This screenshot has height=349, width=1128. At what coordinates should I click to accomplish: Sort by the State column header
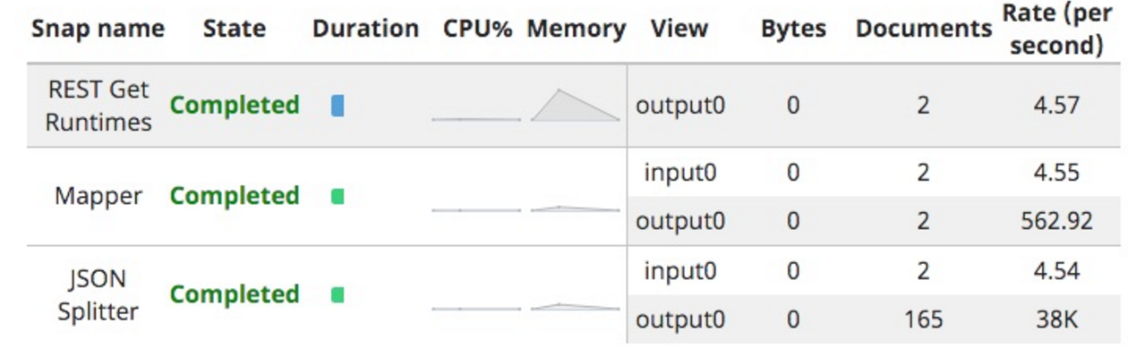[x=235, y=29]
